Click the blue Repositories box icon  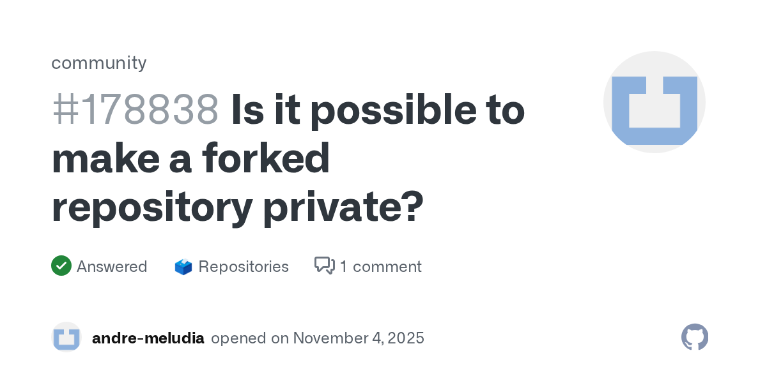coord(183,267)
